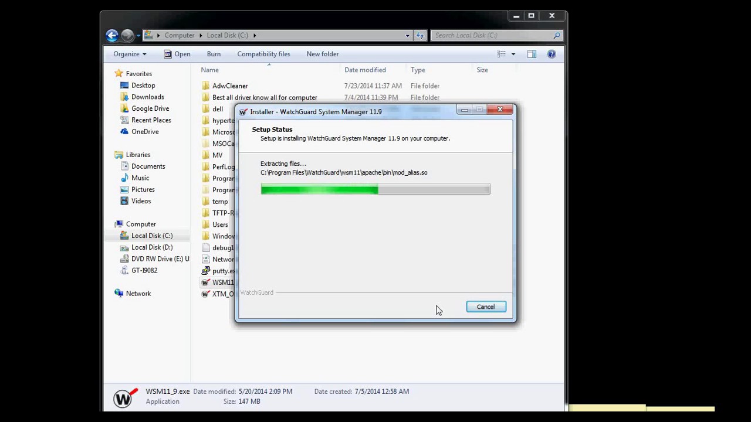Screen dimensions: 751x422
Task: Sort by the Date modified column
Action: pyautogui.click(x=365, y=70)
